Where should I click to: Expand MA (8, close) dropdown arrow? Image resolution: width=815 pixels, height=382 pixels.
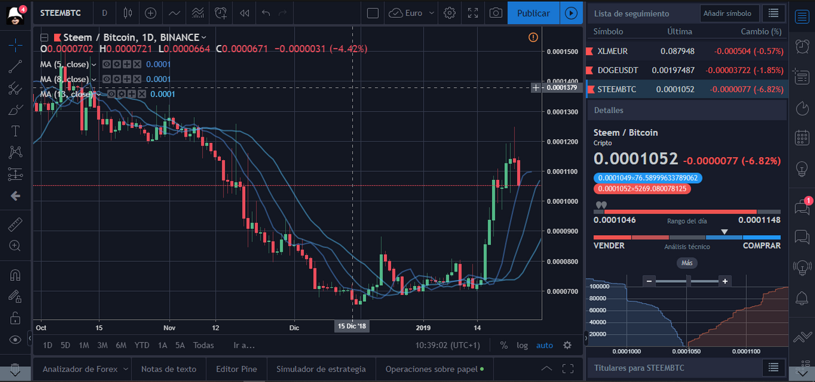[x=94, y=79]
